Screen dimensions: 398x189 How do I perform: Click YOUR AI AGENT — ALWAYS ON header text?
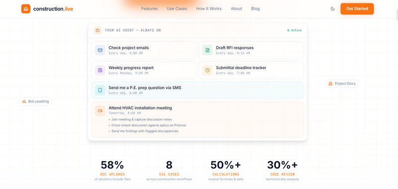(133, 30)
